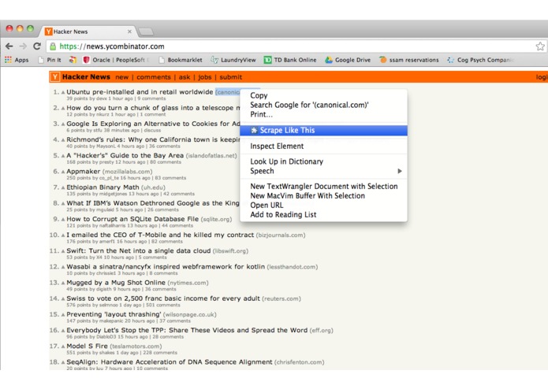Image resolution: width=548 pixels, height=389 pixels.
Task: Choose Print... from context menu
Action: [323, 114]
